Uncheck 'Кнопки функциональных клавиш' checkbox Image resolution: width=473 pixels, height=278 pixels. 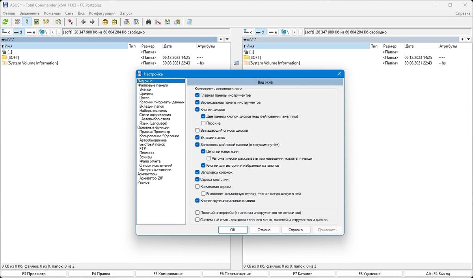(197, 201)
